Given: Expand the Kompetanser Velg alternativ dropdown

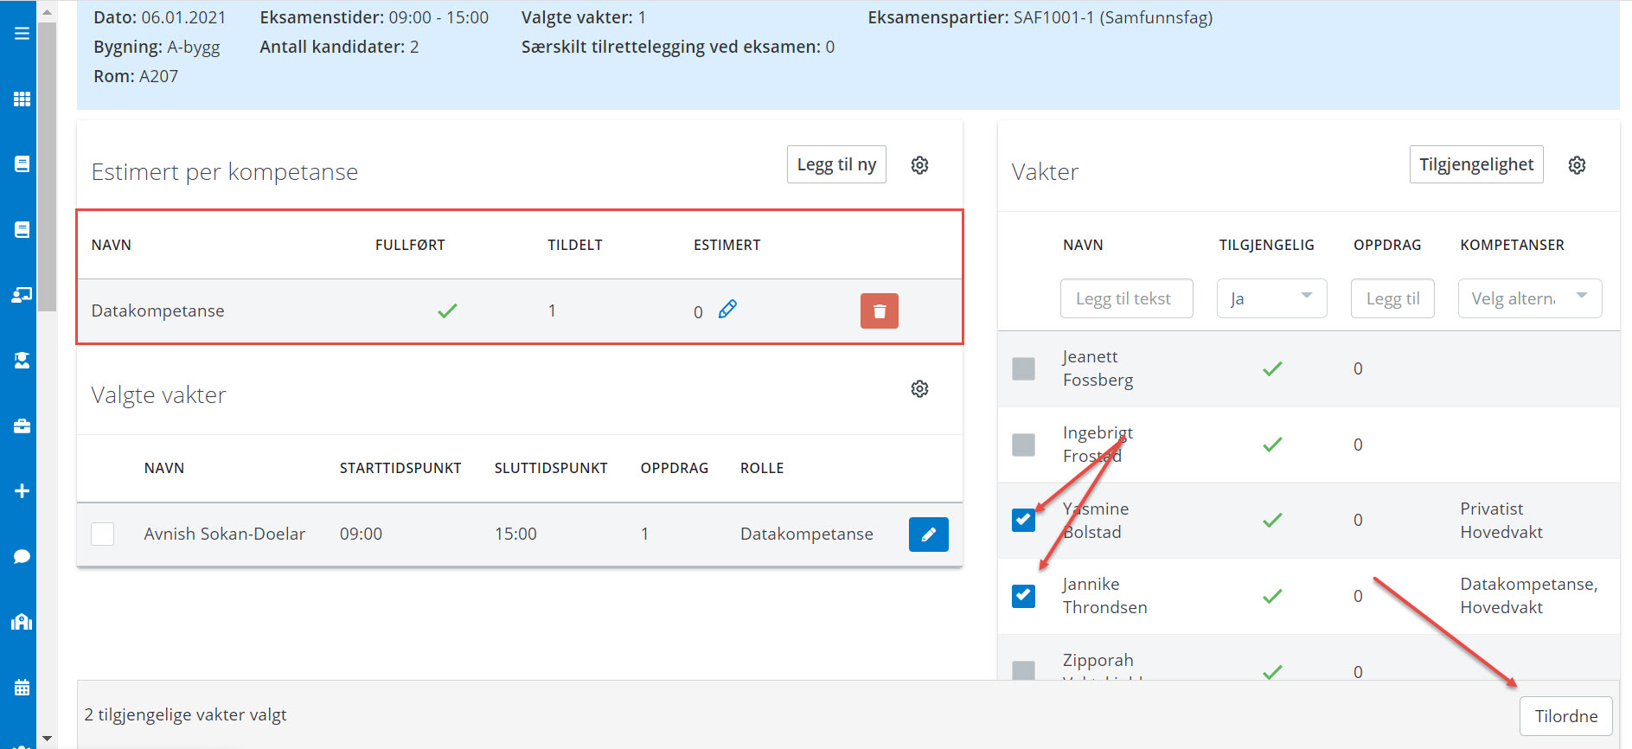Looking at the screenshot, I should click(1528, 298).
